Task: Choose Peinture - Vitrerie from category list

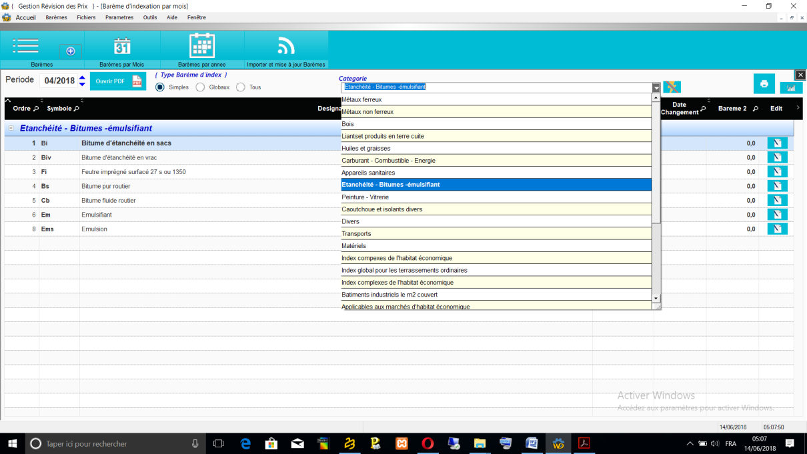Action: [x=365, y=197]
